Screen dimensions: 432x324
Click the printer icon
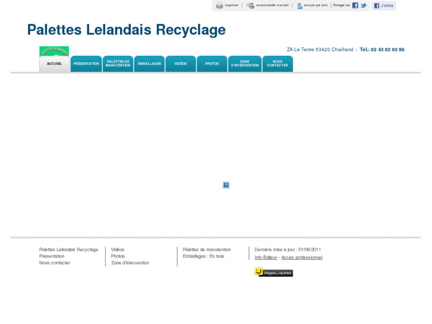(219, 5)
